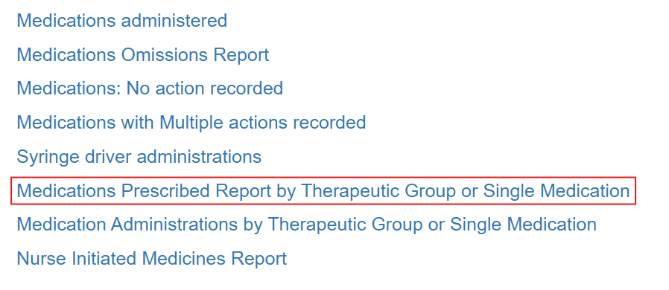View Syringe driver administrations report
Screen dimensions: 669x290
(139, 157)
